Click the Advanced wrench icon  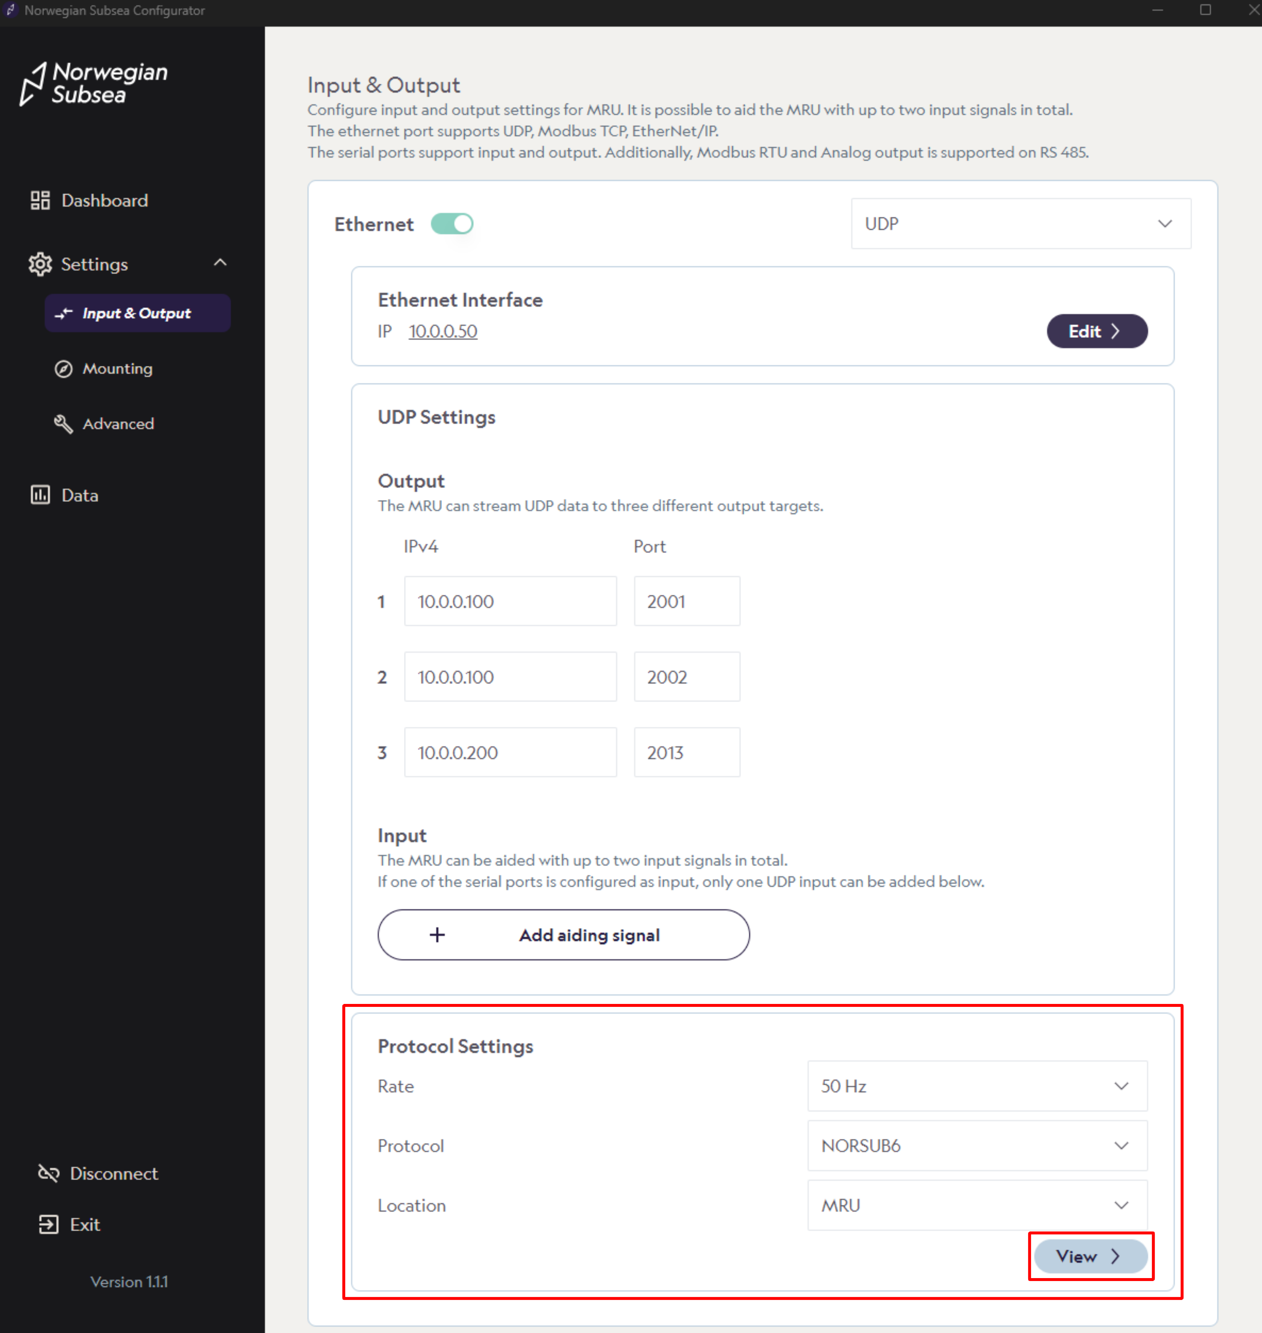pos(63,424)
